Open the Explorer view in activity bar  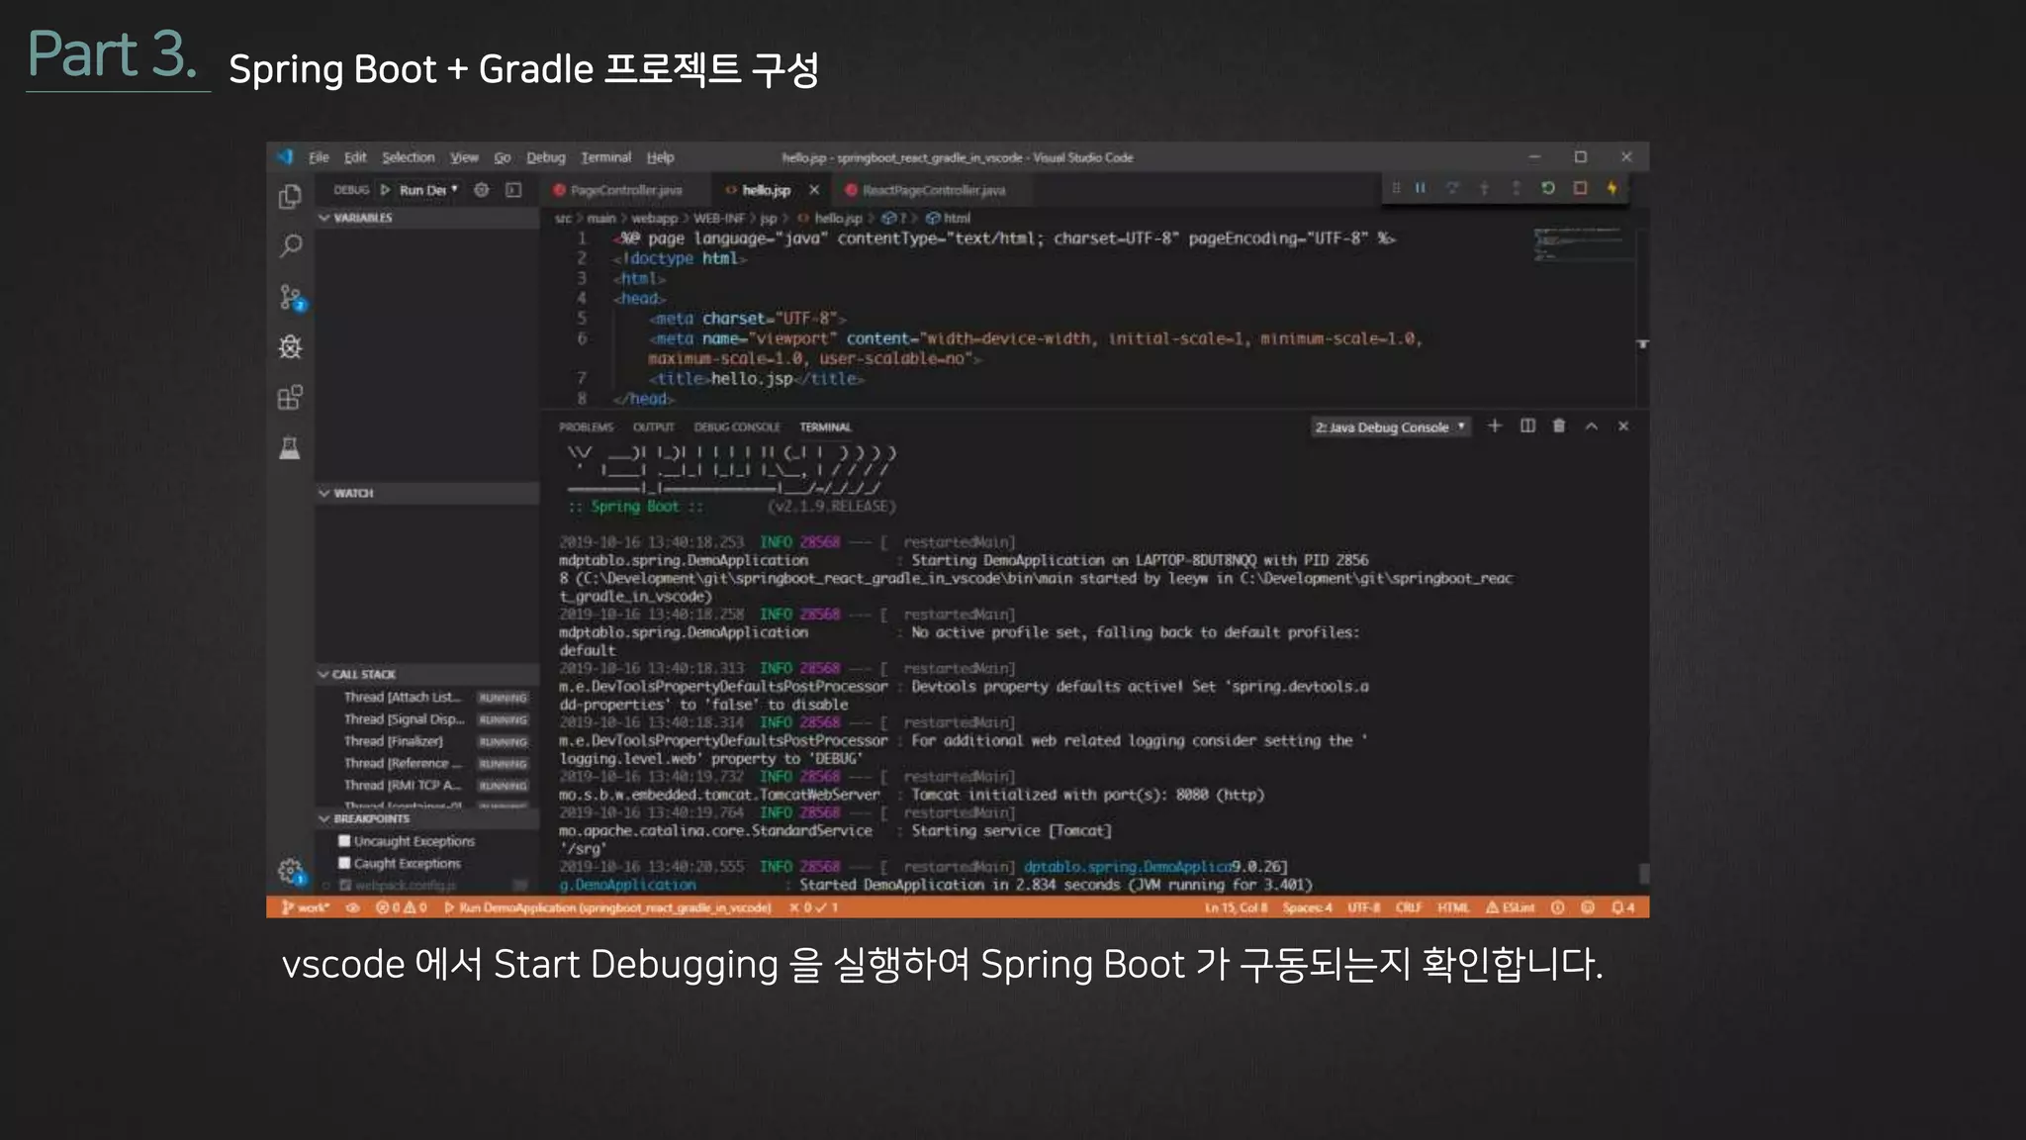click(290, 197)
